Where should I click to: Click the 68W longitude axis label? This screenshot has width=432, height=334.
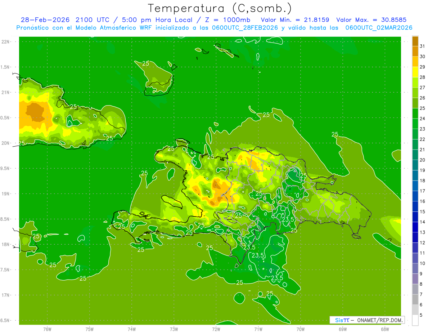384,329
